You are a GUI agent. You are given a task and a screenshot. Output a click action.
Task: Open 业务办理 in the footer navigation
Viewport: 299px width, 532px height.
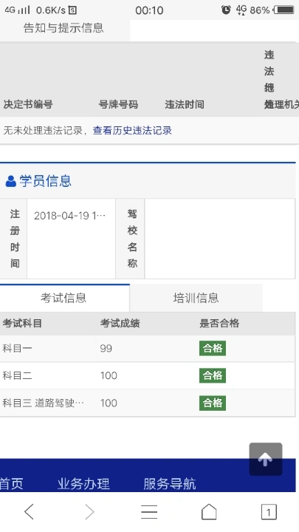(x=83, y=483)
